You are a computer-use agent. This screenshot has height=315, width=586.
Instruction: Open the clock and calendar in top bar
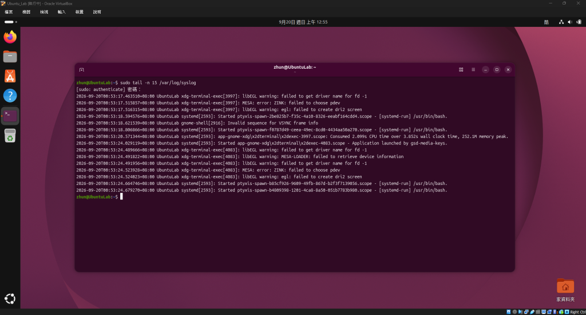[303, 22]
